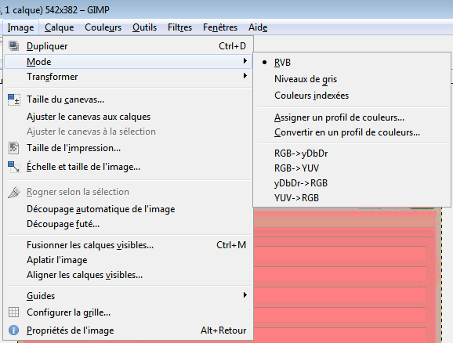Open the Couleurs menu
Screen dimensions: 453x343
(x=103, y=27)
